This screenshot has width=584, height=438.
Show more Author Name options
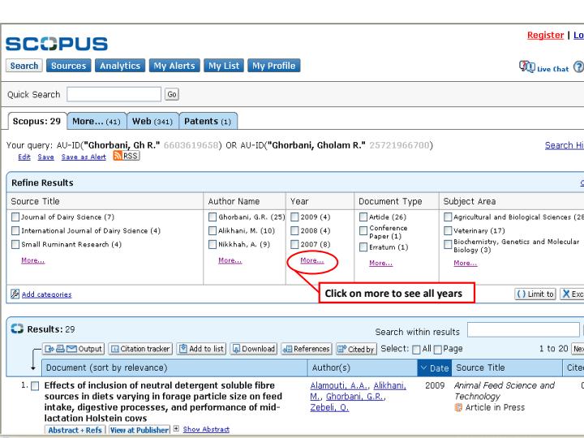pos(230,260)
